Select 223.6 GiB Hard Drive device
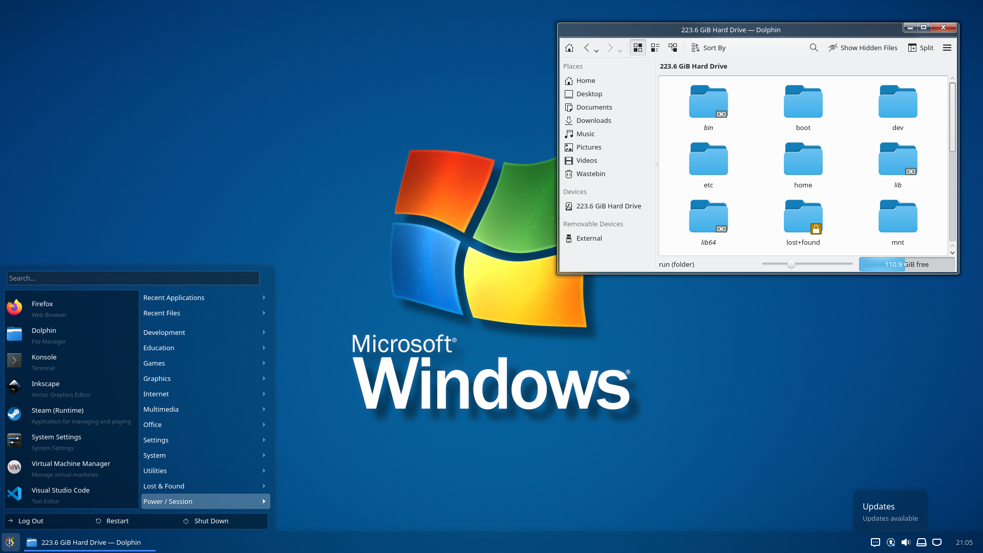The height and width of the screenshot is (553, 983). point(607,206)
